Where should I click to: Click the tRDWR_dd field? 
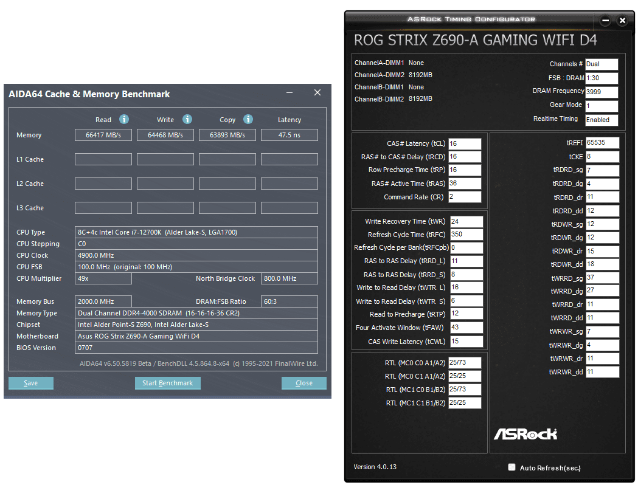(x=602, y=264)
